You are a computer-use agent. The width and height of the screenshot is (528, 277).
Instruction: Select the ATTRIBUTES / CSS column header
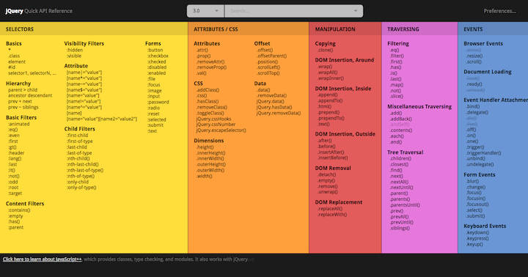[216, 29]
